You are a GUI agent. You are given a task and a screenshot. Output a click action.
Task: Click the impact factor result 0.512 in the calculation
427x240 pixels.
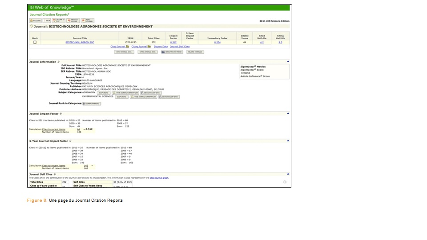[89, 129]
